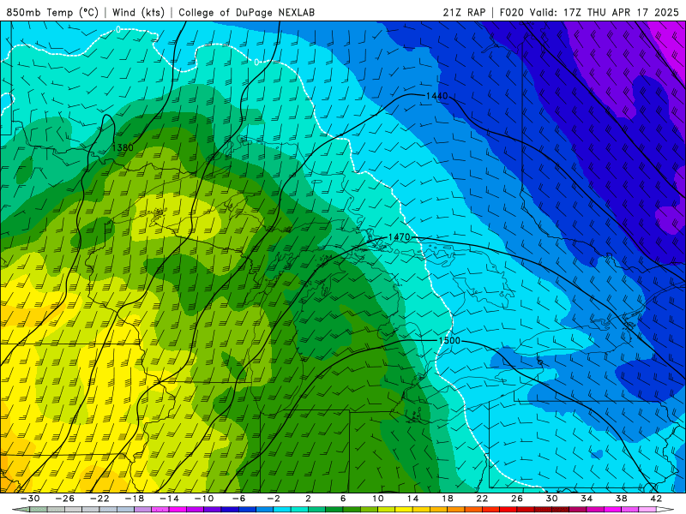This screenshot has width=686, height=514.
Task: Click the 'Wind (kts)' header label
Action: pos(138,12)
